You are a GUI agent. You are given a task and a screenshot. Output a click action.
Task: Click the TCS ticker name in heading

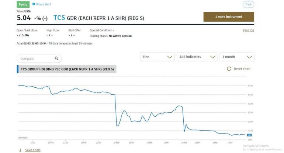pyautogui.click(x=59, y=18)
